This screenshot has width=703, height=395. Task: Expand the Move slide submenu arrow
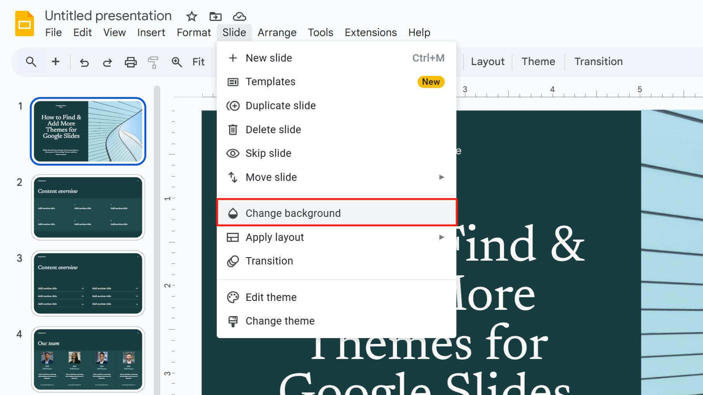coord(441,177)
